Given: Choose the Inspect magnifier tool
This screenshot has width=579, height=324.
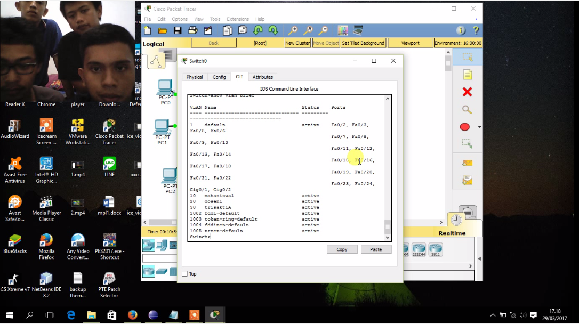Looking at the screenshot, I should click(x=467, y=110).
